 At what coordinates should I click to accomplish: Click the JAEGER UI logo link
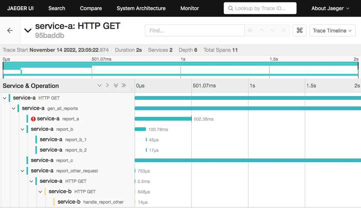(20, 8)
